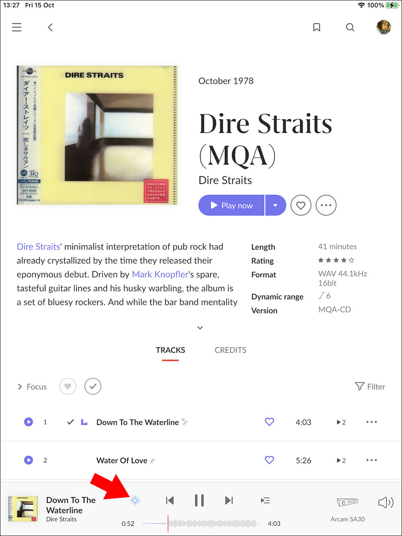
Task: Expand the Focus options
Action: (32, 387)
